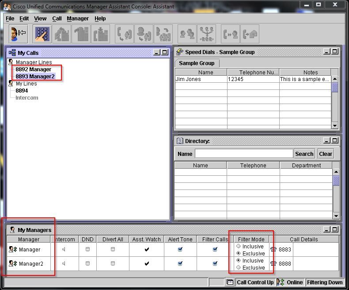Click the Clear button in Directory

click(x=326, y=154)
